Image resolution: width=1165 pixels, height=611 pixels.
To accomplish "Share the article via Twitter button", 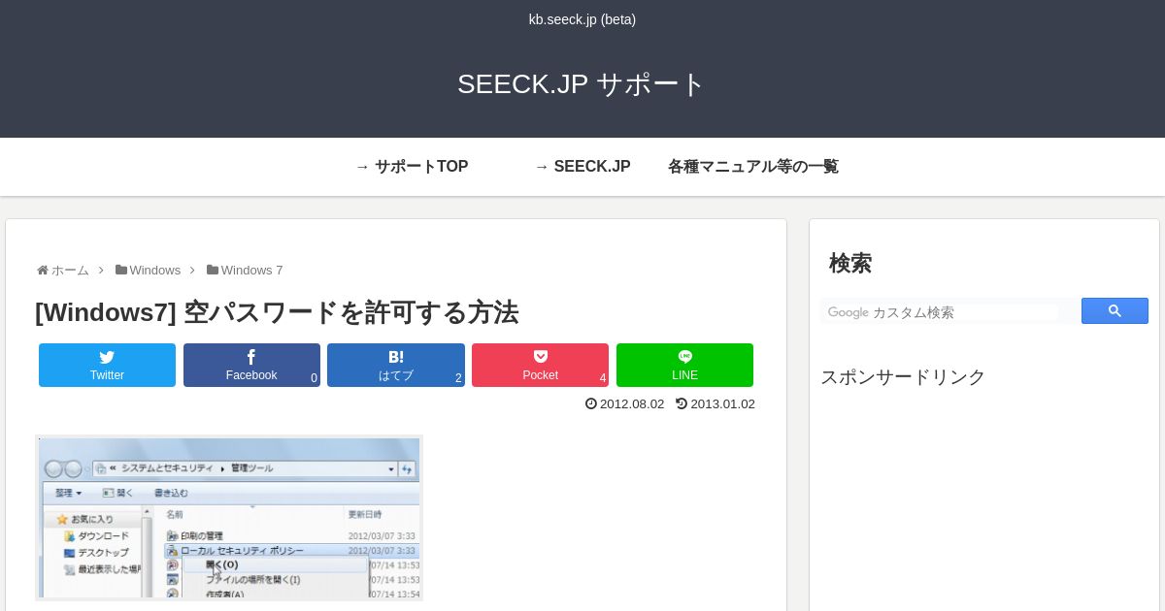I will point(107,365).
